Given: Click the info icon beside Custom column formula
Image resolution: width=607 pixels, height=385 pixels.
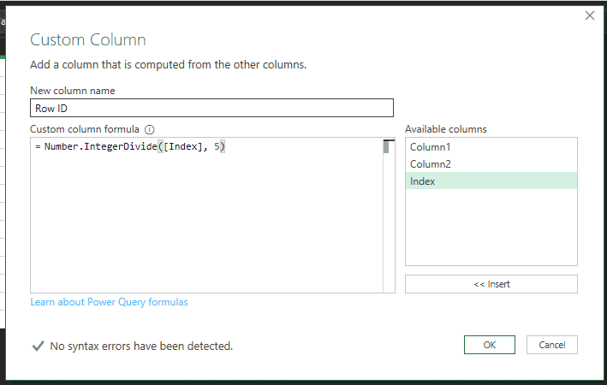Looking at the screenshot, I should (150, 129).
